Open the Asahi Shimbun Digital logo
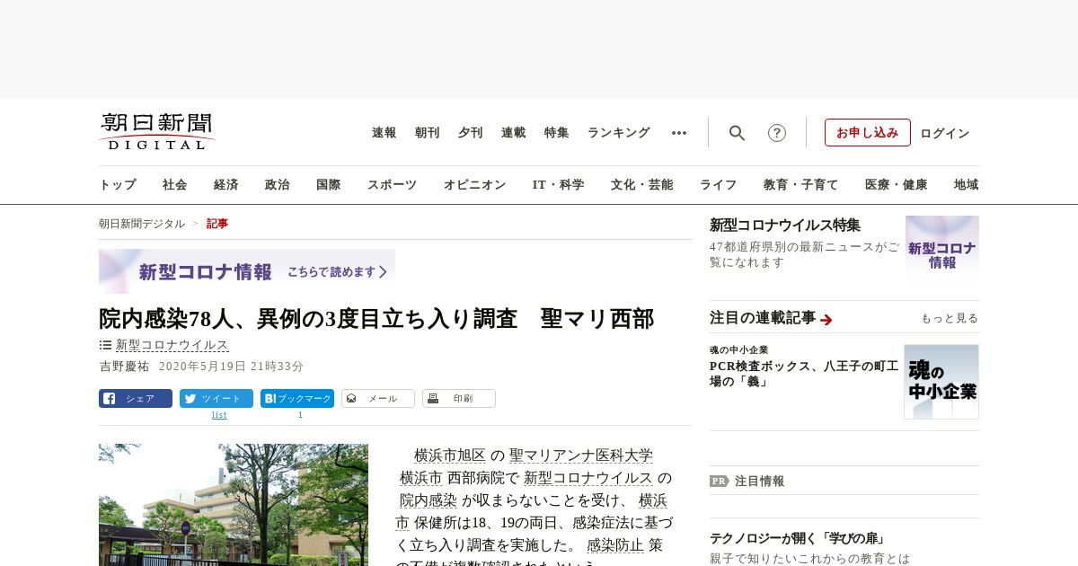 pos(157,131)
